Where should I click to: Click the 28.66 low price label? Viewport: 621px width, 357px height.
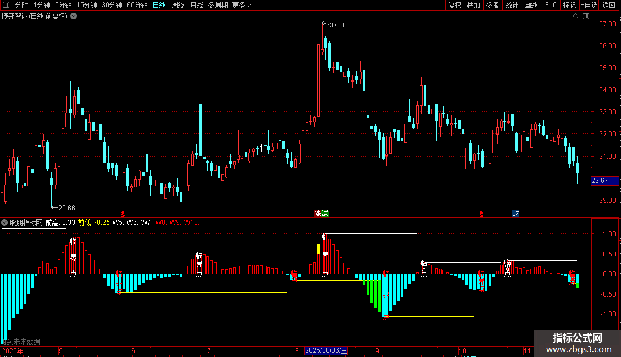[x=66, y=208]
